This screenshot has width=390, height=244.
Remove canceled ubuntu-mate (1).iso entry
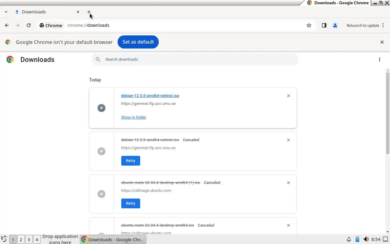(289, 183)
